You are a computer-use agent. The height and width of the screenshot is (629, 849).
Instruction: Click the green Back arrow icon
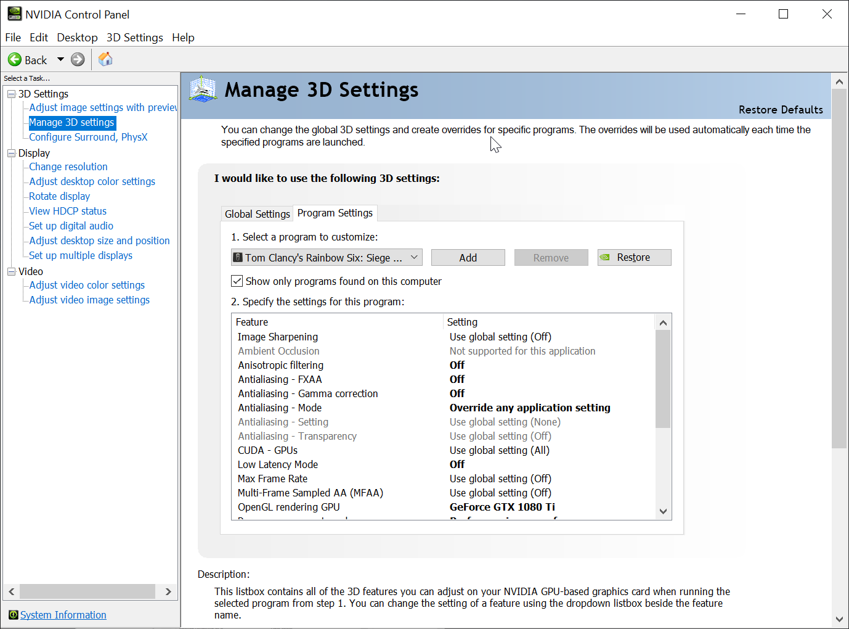(15, 60)
